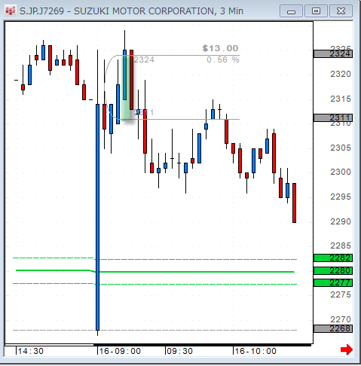Click the 2324 annotation beside the candle
Image resolution: width=361 pixels, height=366 pixels.
[x=144, y=59]
